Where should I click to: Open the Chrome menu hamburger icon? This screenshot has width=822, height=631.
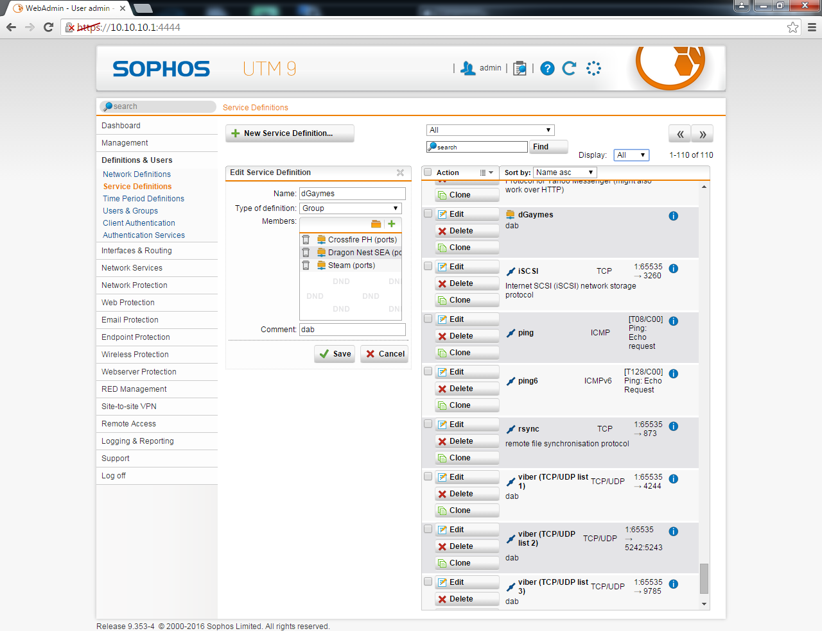click(812, 28)
